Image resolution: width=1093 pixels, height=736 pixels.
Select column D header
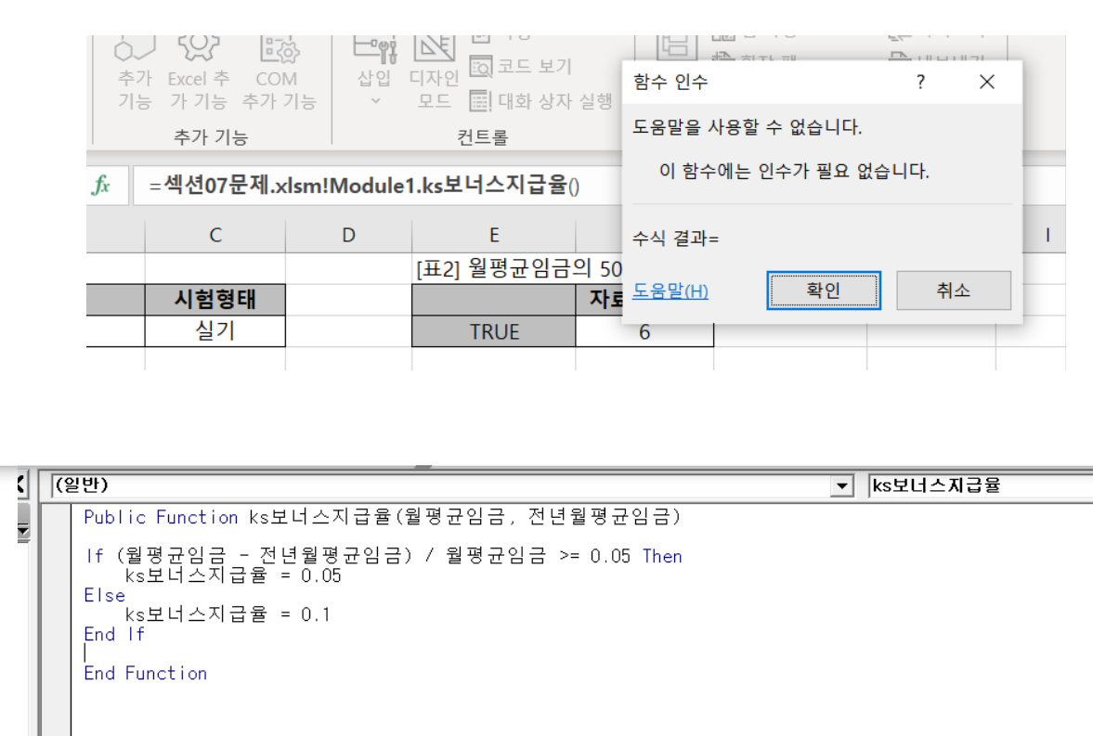point(348,236)
